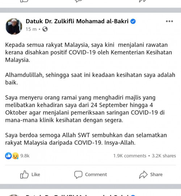
Task: View the 3.2K shares list
Action: pyautogui.click(x=164, y=156)
